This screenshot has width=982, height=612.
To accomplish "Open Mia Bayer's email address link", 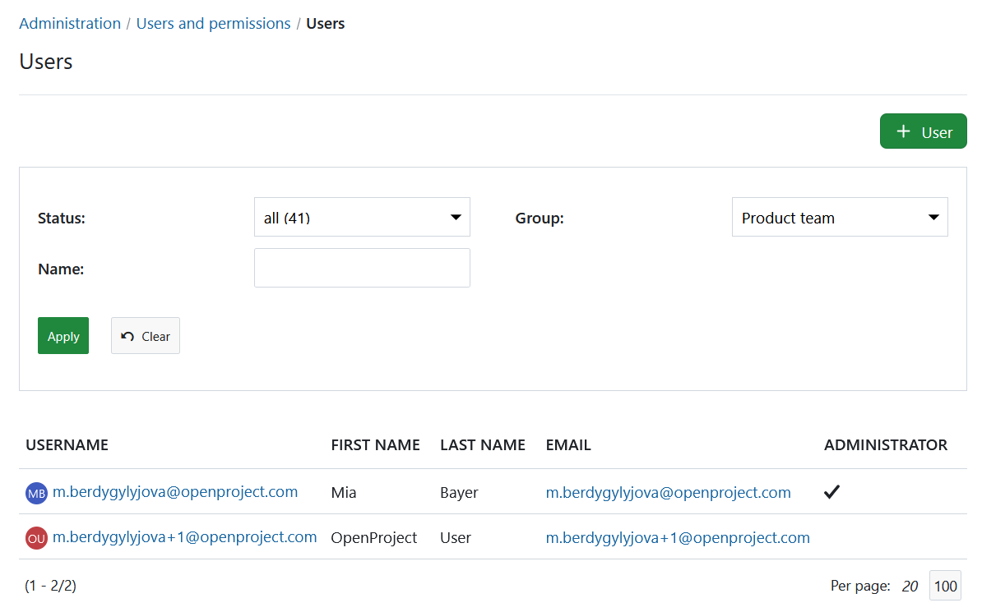I will click(668, 492).
